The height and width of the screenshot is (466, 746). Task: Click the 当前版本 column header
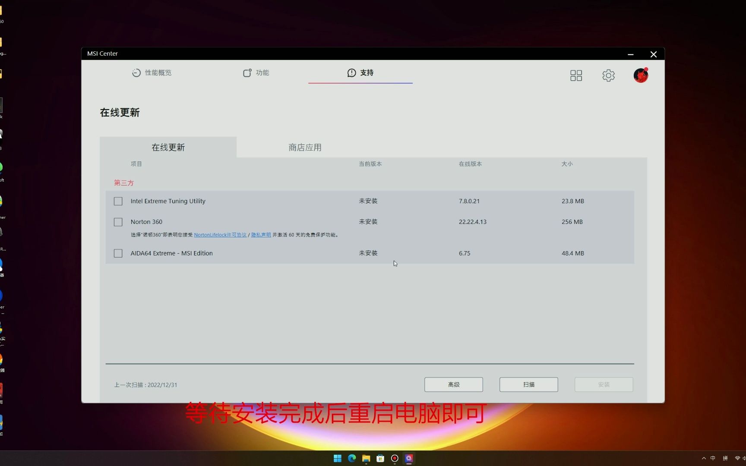pyautogui.click(x=370, y=164)
